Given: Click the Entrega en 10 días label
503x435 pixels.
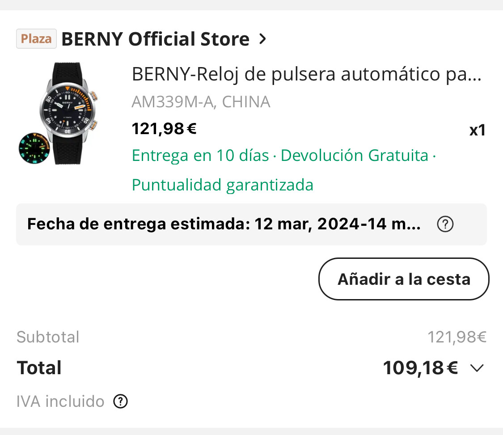Looking at the screenshot, I should click(200, 156).
